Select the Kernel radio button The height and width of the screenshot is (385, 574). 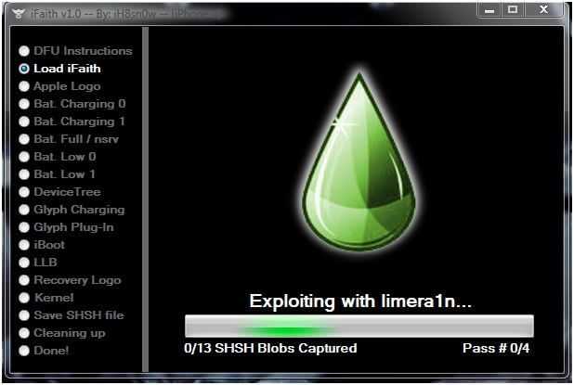pos(24,298)
